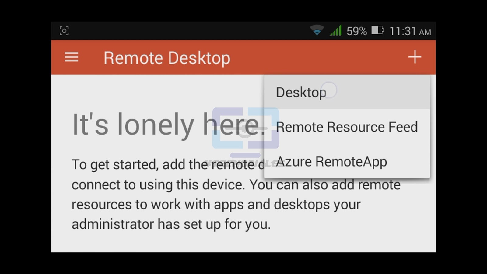Tap the Wi-Fi signal status icon
The width and height of the screenshot is (487, 274).
[x=317, y=30]
